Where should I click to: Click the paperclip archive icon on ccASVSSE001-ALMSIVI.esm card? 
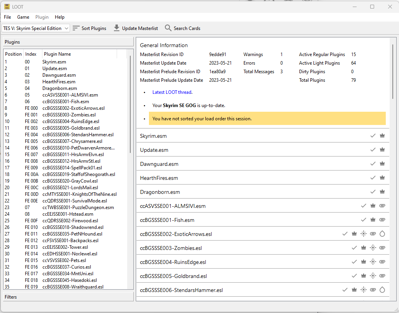[x=382, y=206]
